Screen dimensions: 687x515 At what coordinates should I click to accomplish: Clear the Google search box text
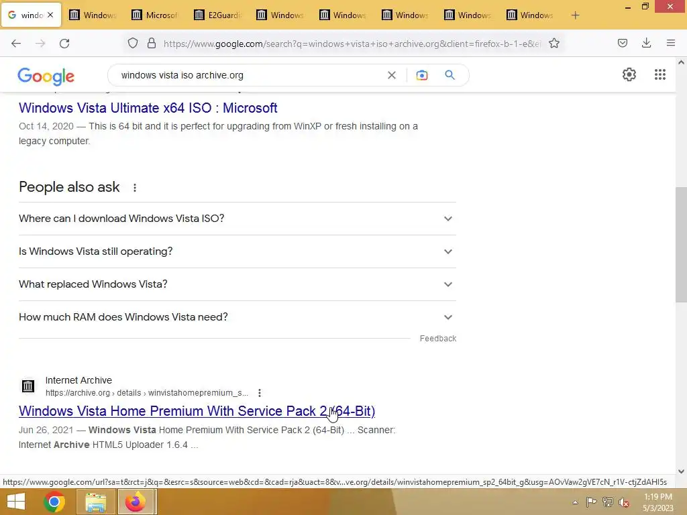[392, 75]
